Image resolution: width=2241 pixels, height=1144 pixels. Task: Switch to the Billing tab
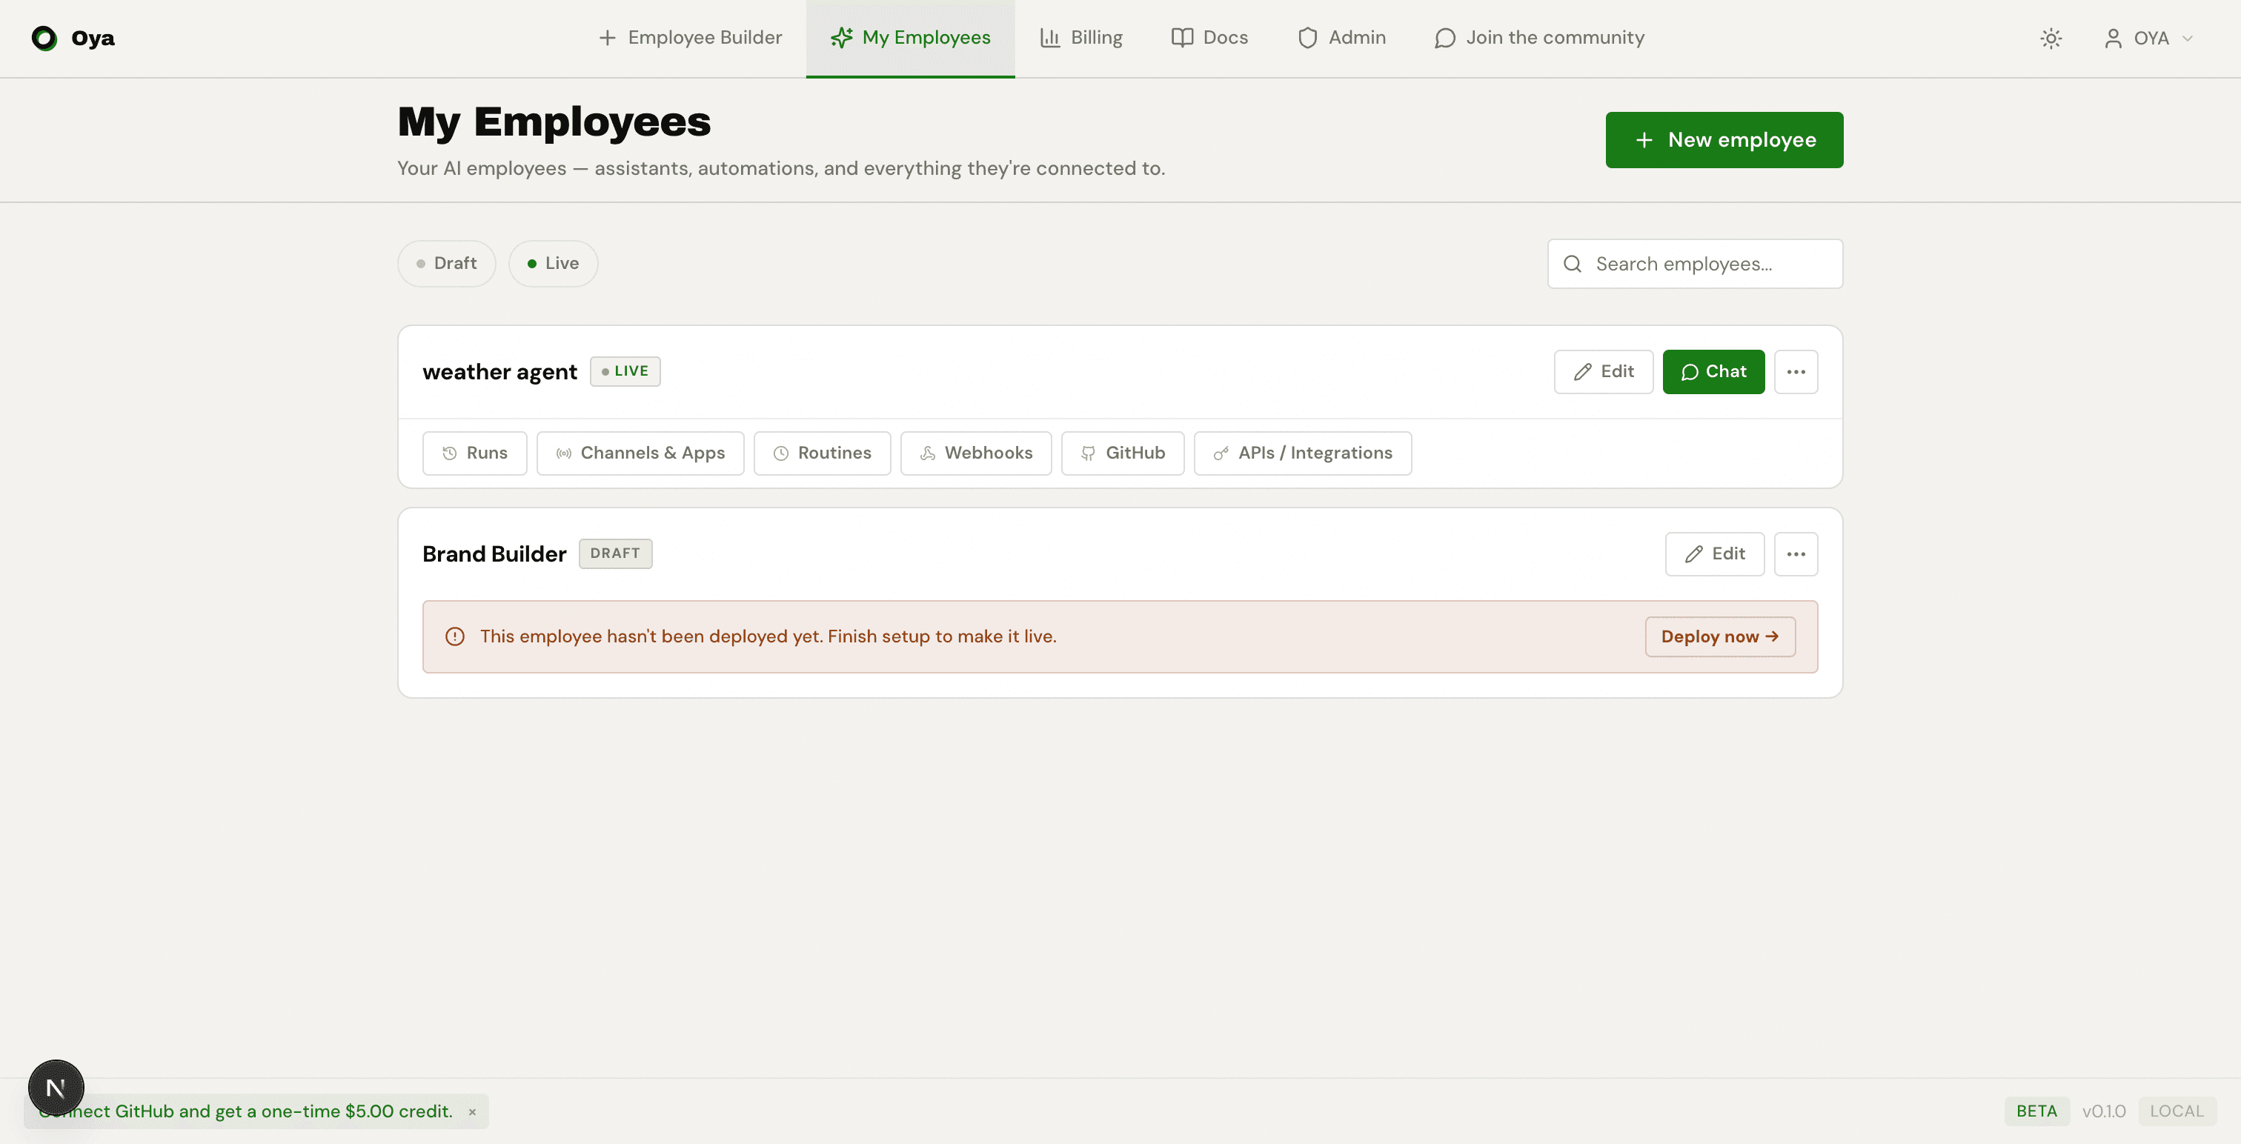coord(1080,37)
